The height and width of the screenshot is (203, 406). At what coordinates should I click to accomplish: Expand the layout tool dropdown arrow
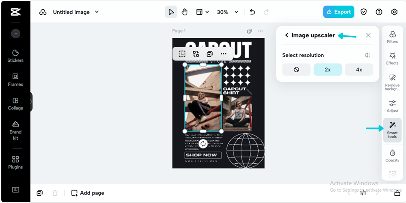[x=207, y=12]
